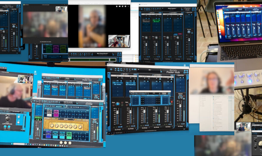Open the Compressor slot on the INPUT 1 channel
Image resolution: width=262 pixels, height=156 pixels.
[x=146, y=21]
